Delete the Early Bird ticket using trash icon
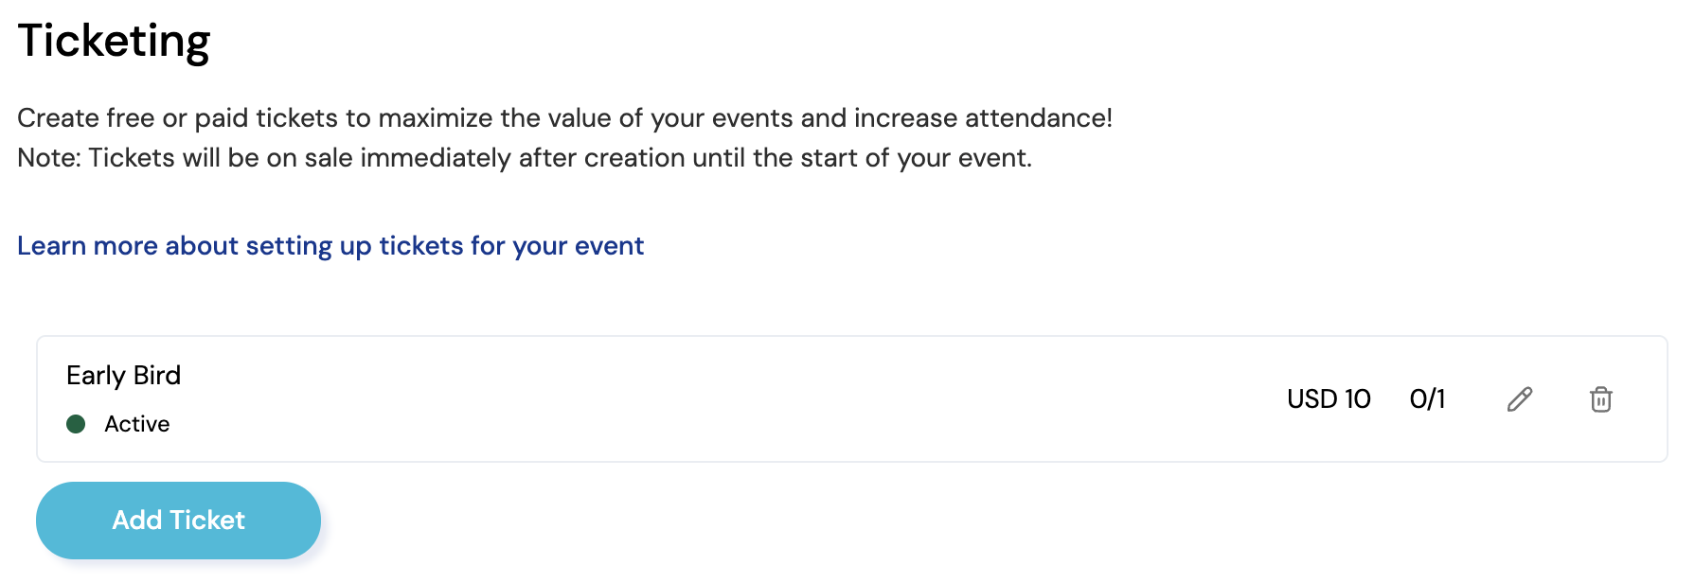 tap(1600, 399)
